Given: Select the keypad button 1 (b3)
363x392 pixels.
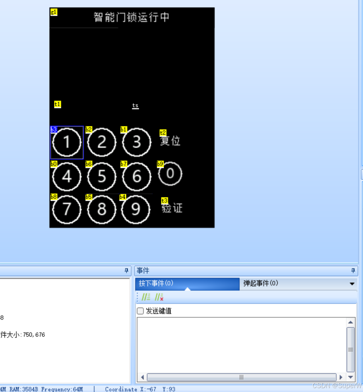Looking at the screenshot, I should 67,142.
